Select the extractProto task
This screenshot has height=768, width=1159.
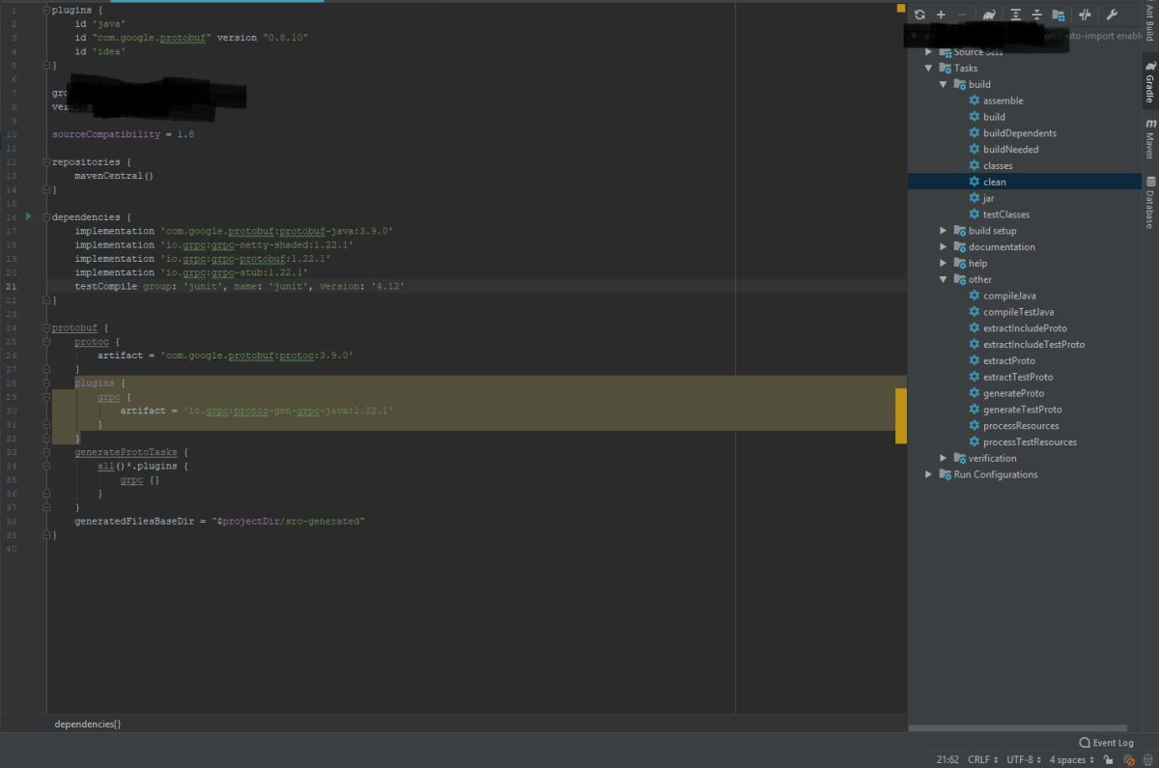click(1002, 360)
